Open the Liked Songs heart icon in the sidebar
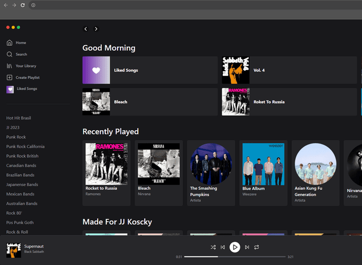This screenshot has width=362, height=265. (x=10, y=89)
